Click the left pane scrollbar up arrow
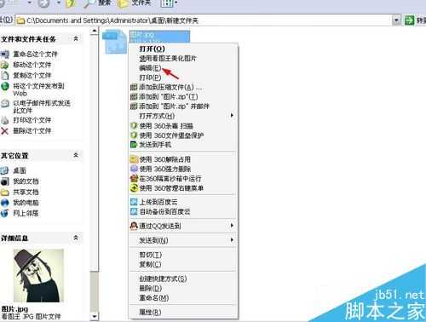This screenshot has width=426, height=322. 95,31
